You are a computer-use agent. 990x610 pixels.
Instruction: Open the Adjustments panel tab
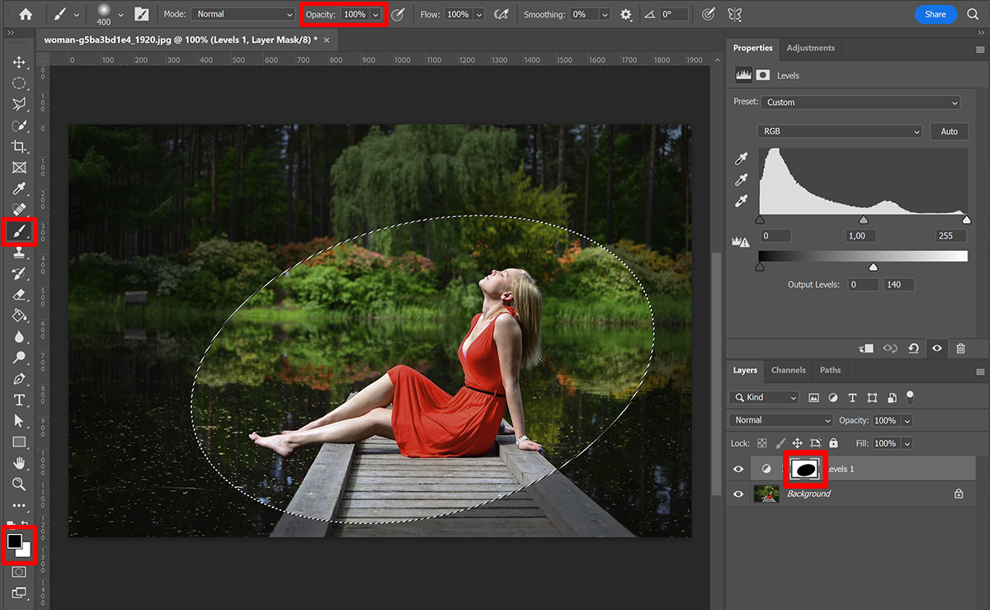pyautogui.click(x=810, y=48)
